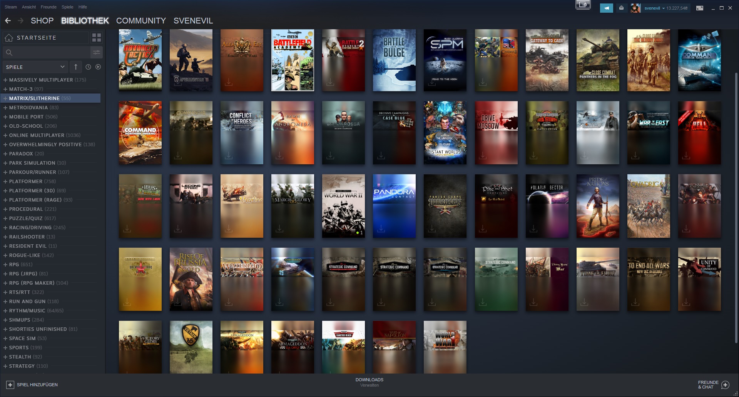Image resolution: width=739 pixels, height=397 pixels.
Task: Open the envelope inbox icon
Action: click(x=621, y=8)
